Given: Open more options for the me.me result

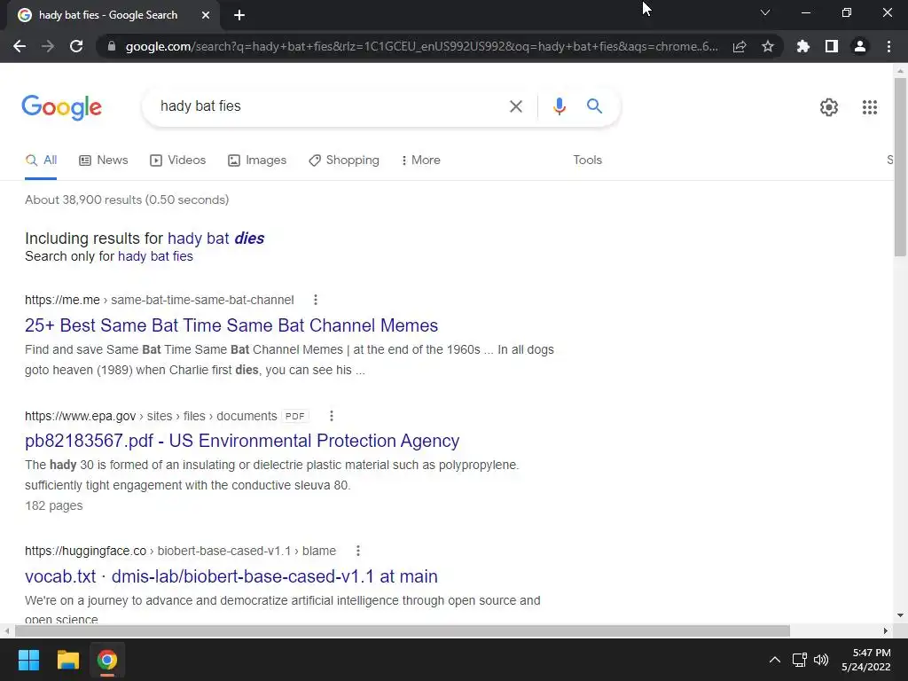Looking at the screenshot, I should click(315, 300).
